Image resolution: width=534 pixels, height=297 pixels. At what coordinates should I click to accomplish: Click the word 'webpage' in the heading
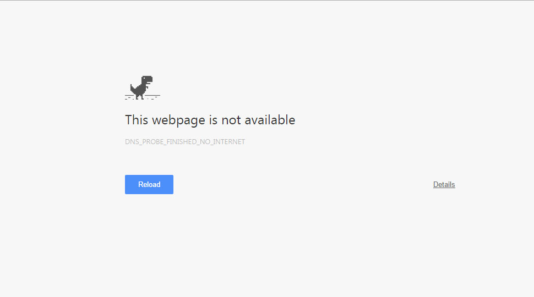tap(178, 121)
